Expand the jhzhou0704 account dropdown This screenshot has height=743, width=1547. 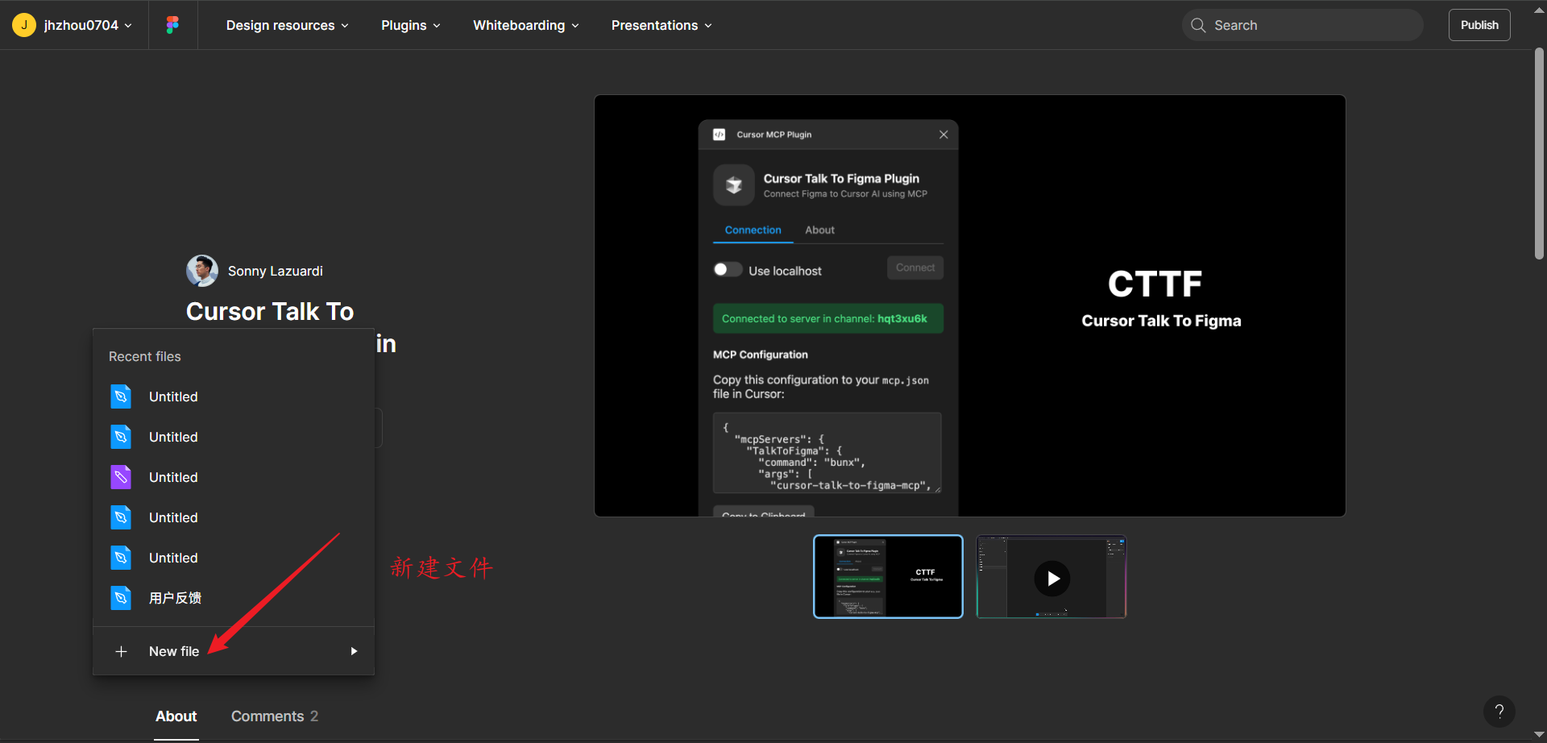click(128, 26)
